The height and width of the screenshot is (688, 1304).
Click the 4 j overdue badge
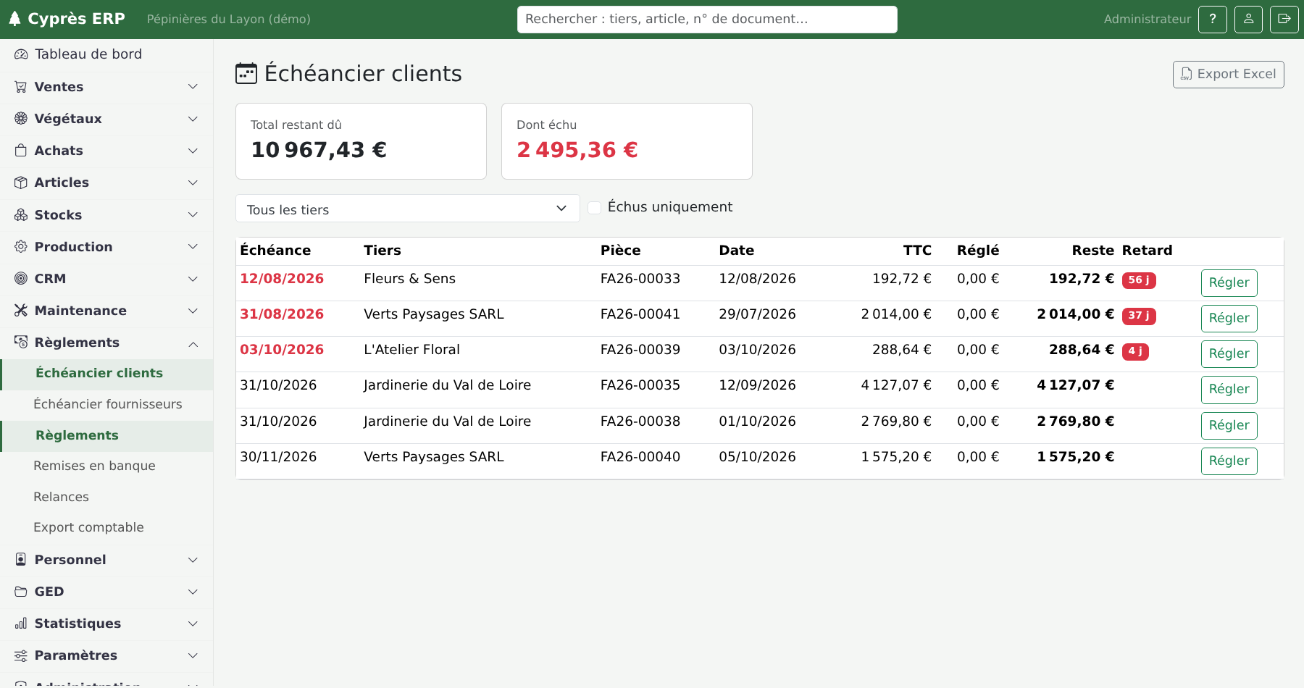tap(1135, 351)
